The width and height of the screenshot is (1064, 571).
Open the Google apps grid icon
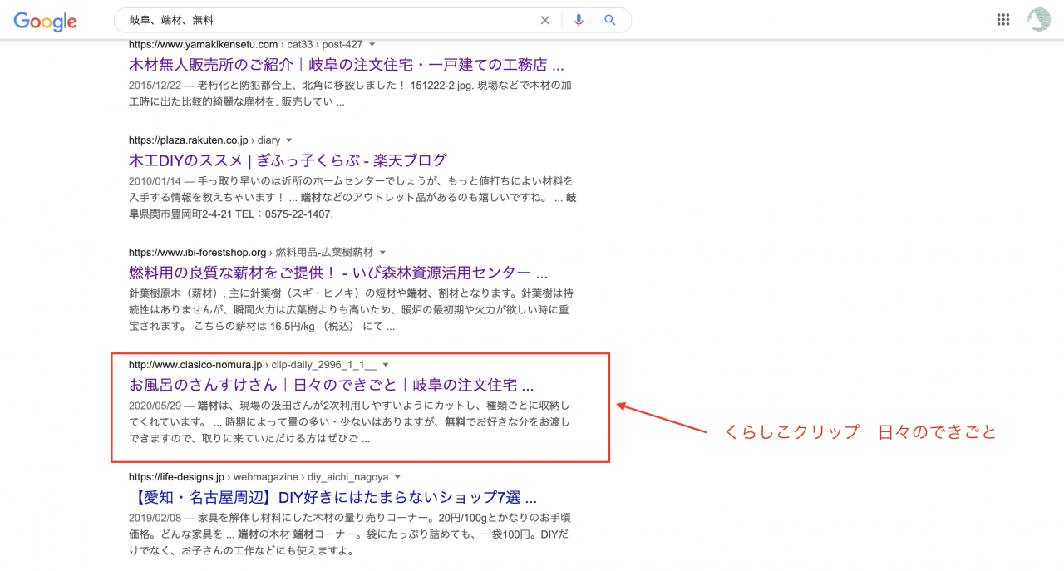(1003, 20)
